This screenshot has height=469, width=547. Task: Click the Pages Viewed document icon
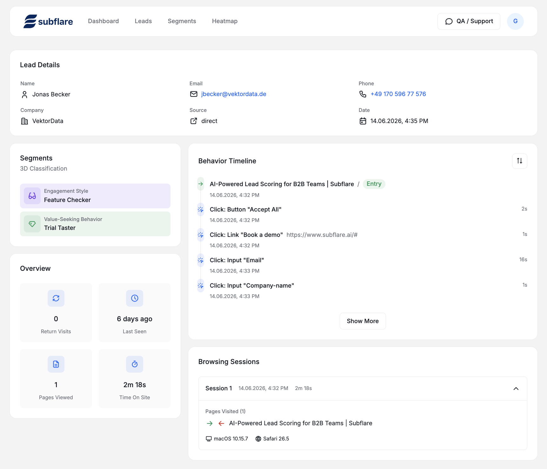click(x=56, y=364)
